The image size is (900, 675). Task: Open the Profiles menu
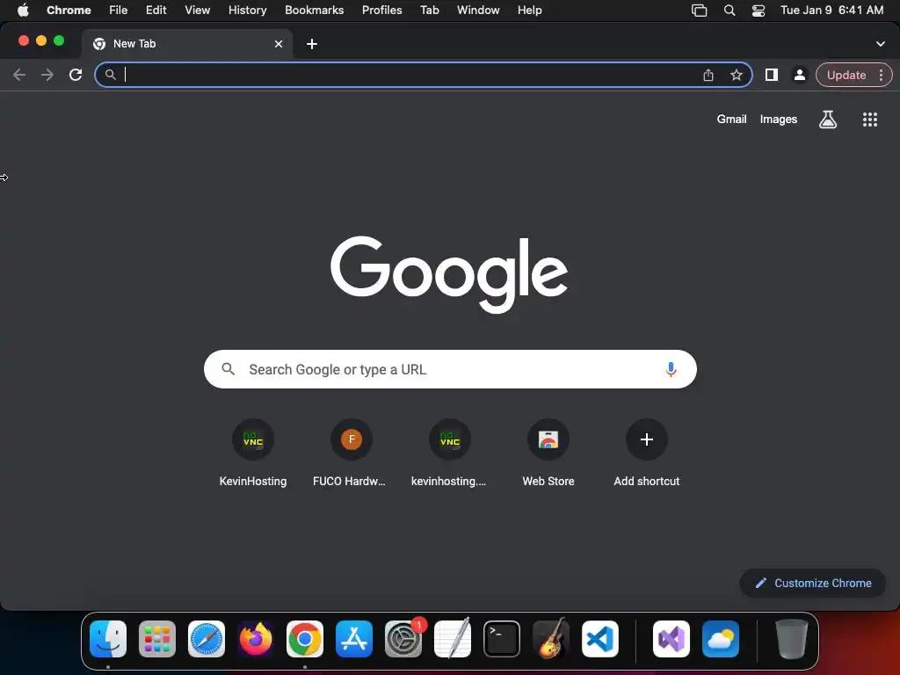click(x=381, y=10)
